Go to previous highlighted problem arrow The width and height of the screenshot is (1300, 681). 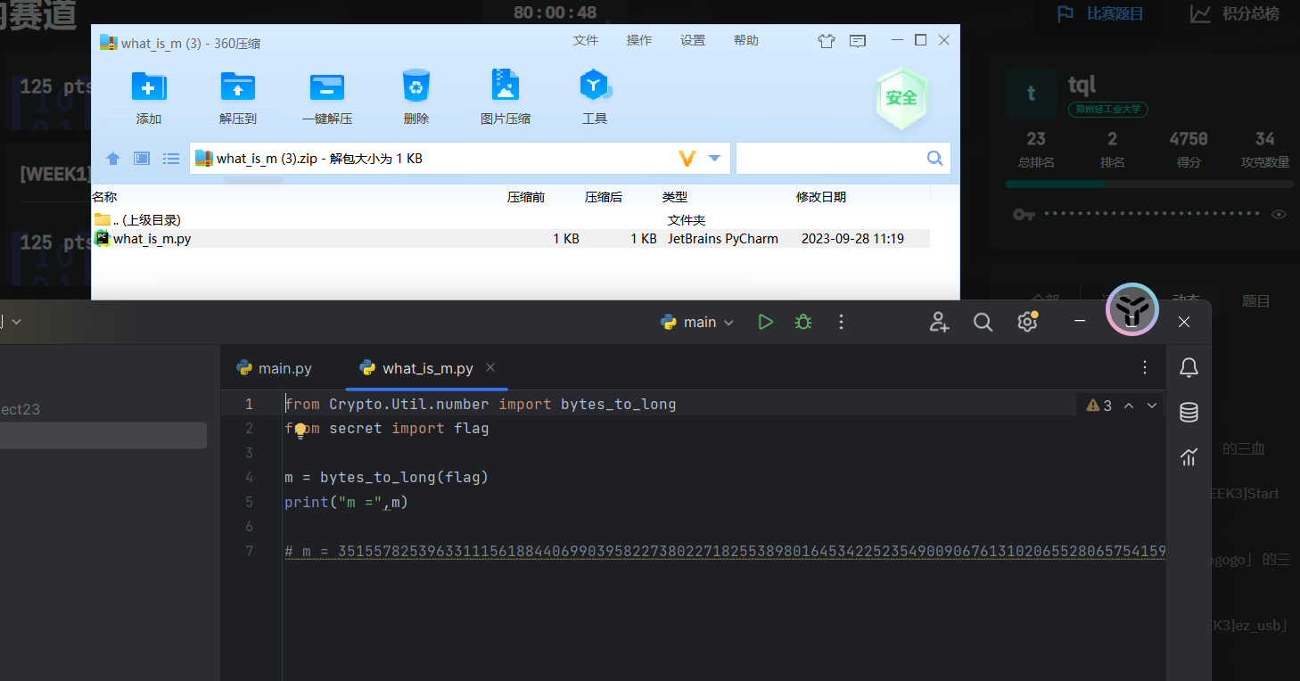[1129, 406]
